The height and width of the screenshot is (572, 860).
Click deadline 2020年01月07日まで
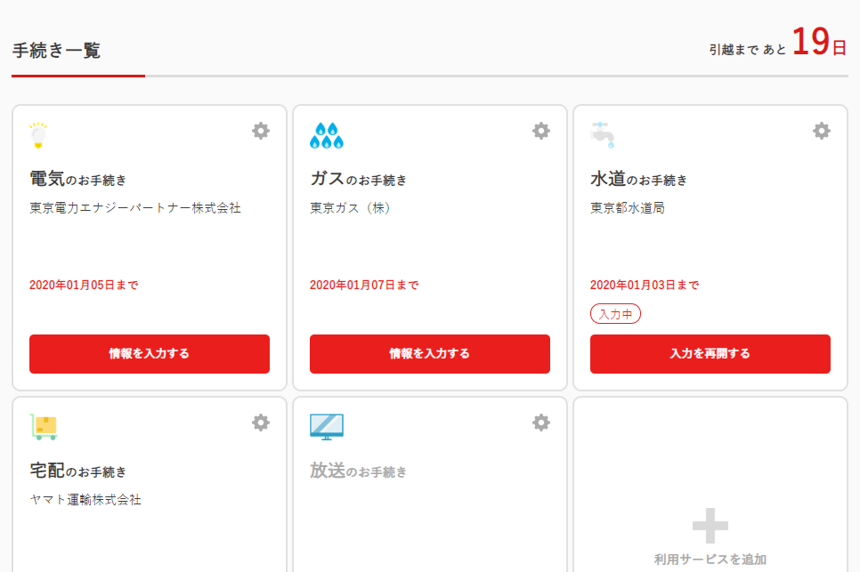[364, 285]
